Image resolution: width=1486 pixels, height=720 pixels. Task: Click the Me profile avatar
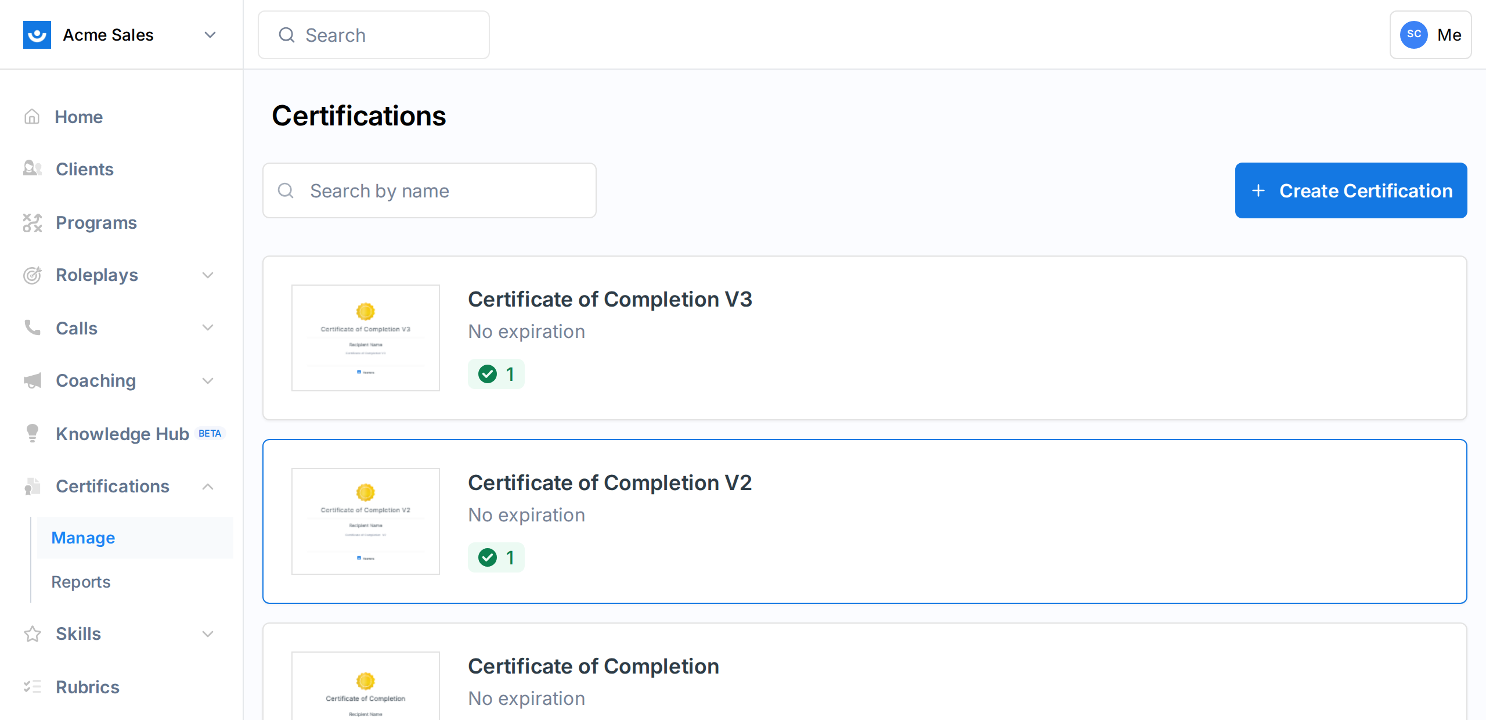[1415, 35]
